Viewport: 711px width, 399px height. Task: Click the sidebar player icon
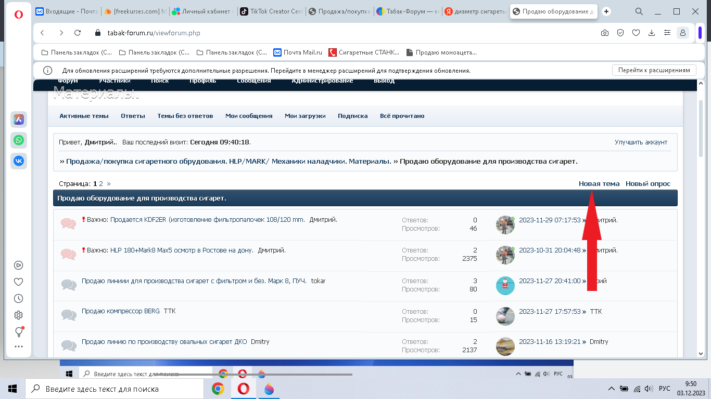(18, 265)
